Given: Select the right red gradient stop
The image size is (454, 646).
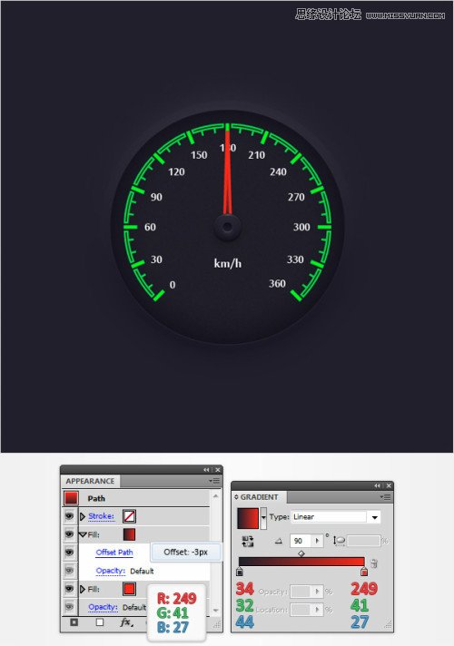Looking at the screenshot, I should coord(364,572).
